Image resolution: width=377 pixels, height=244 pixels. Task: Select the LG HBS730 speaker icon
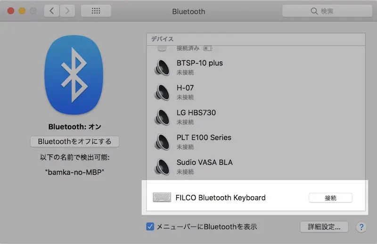[162, 117]
